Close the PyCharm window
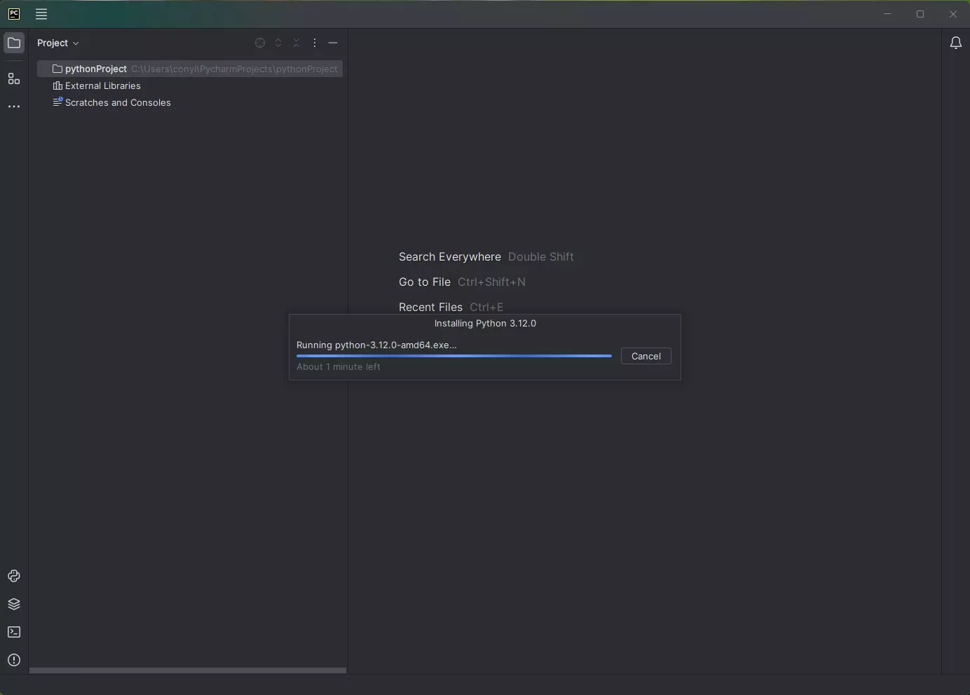Screen dimensions: 970x695 tap(953, 14)
